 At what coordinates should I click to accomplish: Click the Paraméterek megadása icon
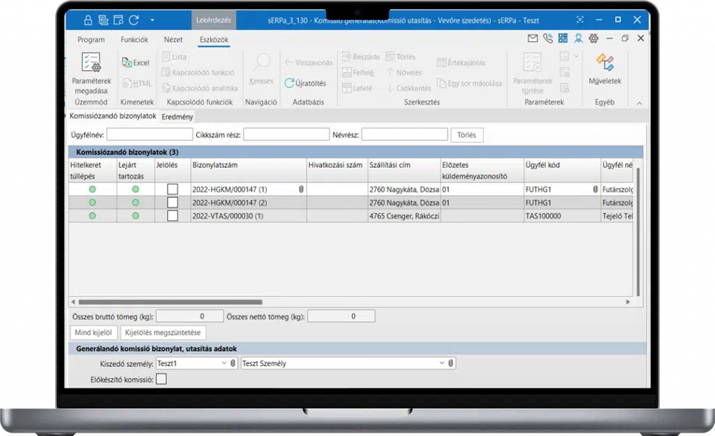(91, 63)
